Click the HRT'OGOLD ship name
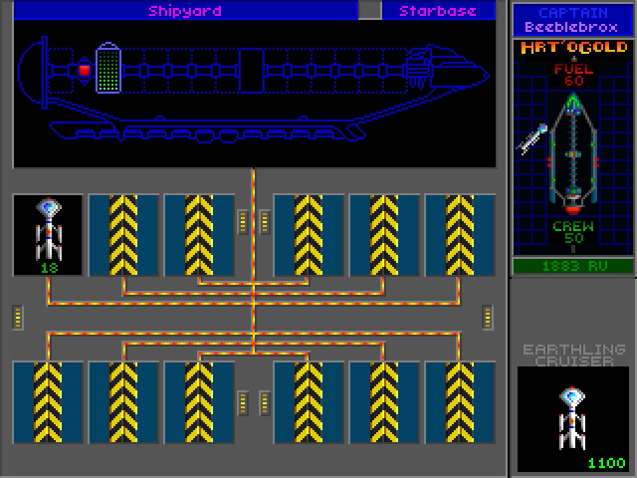 coord(573,48)
